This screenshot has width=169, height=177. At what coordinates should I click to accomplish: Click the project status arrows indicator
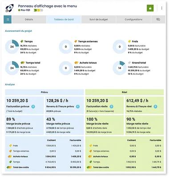tap(38, 10)
